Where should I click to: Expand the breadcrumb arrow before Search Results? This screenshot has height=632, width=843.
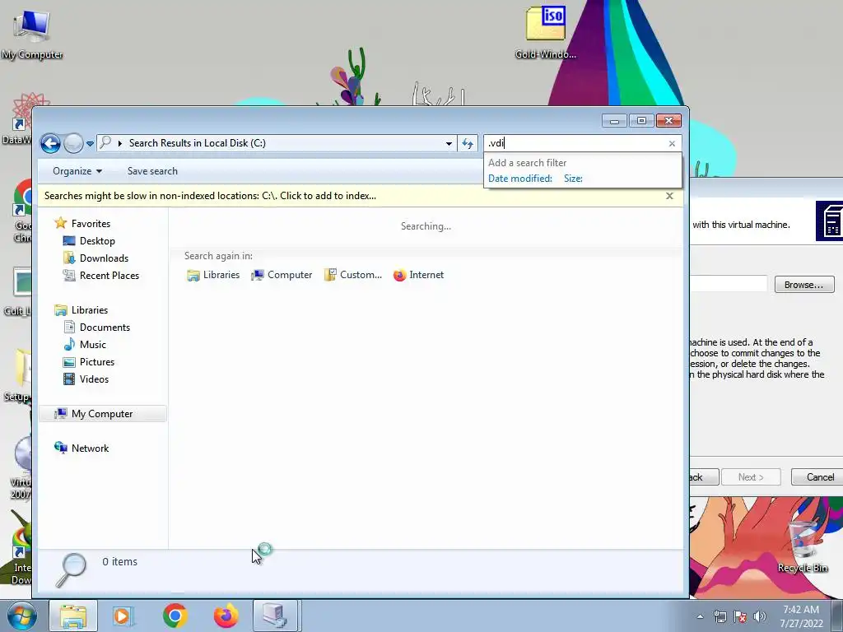pyautogui.click(x=120, y=143)
